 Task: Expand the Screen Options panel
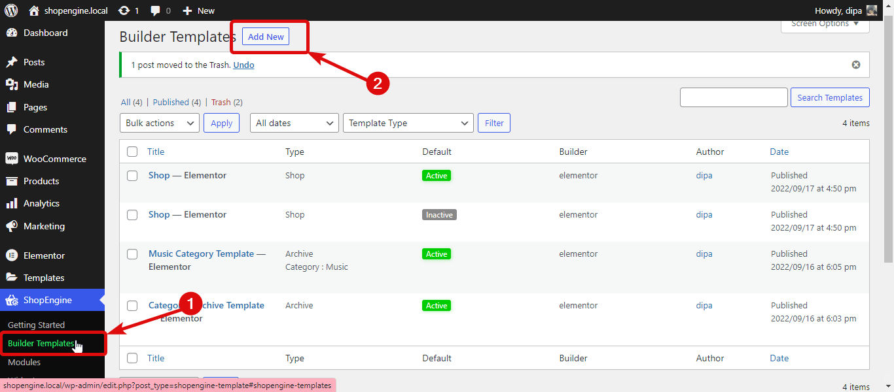point(825,25)
